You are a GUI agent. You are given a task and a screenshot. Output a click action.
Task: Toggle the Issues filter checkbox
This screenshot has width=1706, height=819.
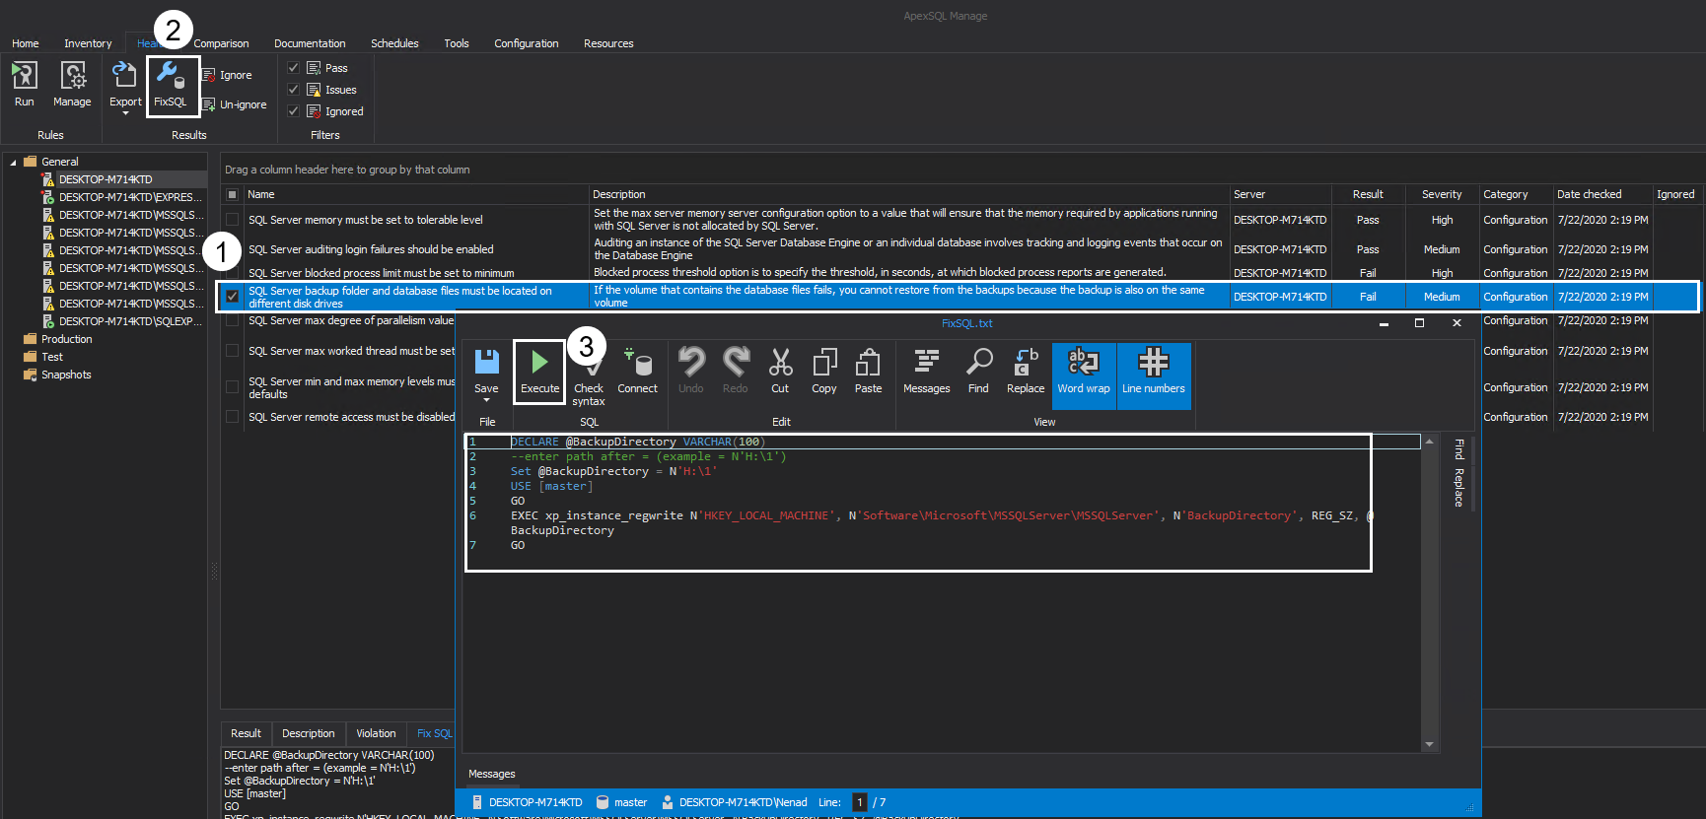pos(293,90)
